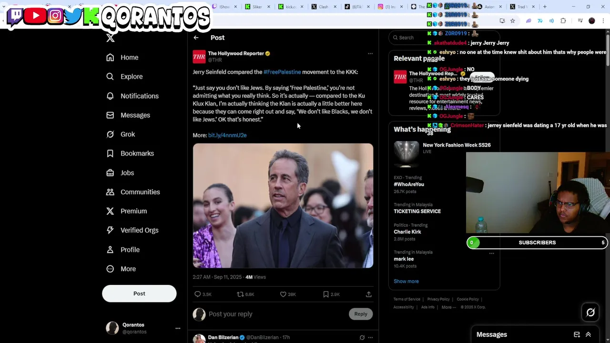Screen dimensions: 610x343
Task: Expand the Messages drawer
Action: click(588, 334)
